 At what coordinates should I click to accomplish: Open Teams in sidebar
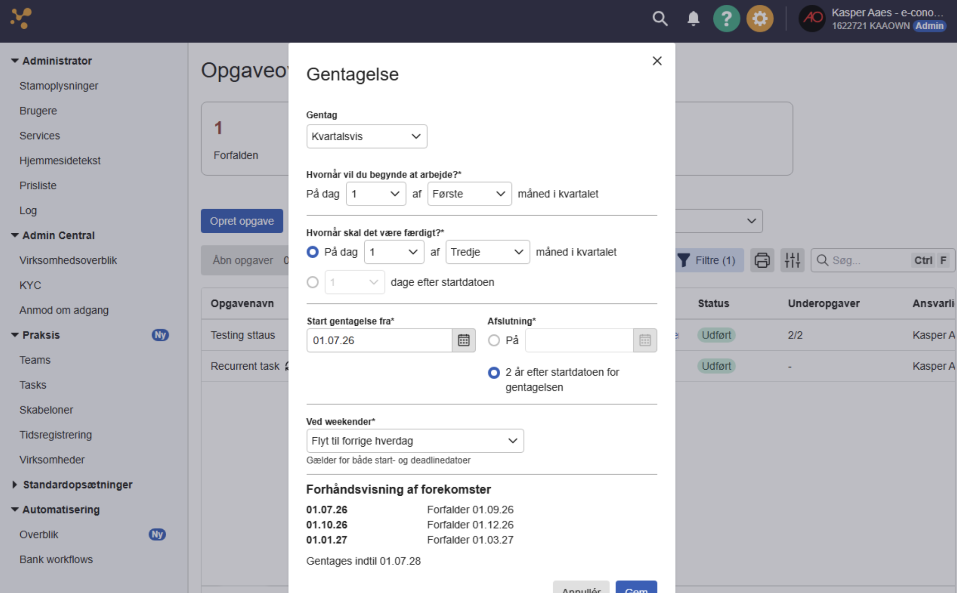click(34, 360)
